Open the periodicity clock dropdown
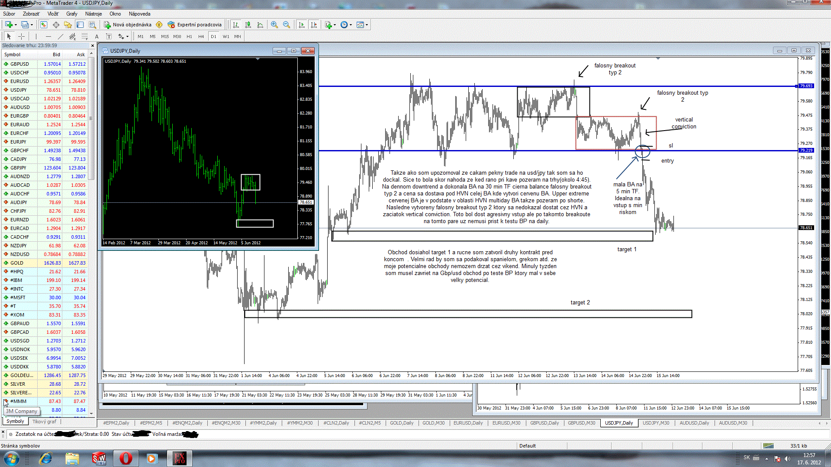The width and height of the screenshot is (831, 467). coord(346,25)
